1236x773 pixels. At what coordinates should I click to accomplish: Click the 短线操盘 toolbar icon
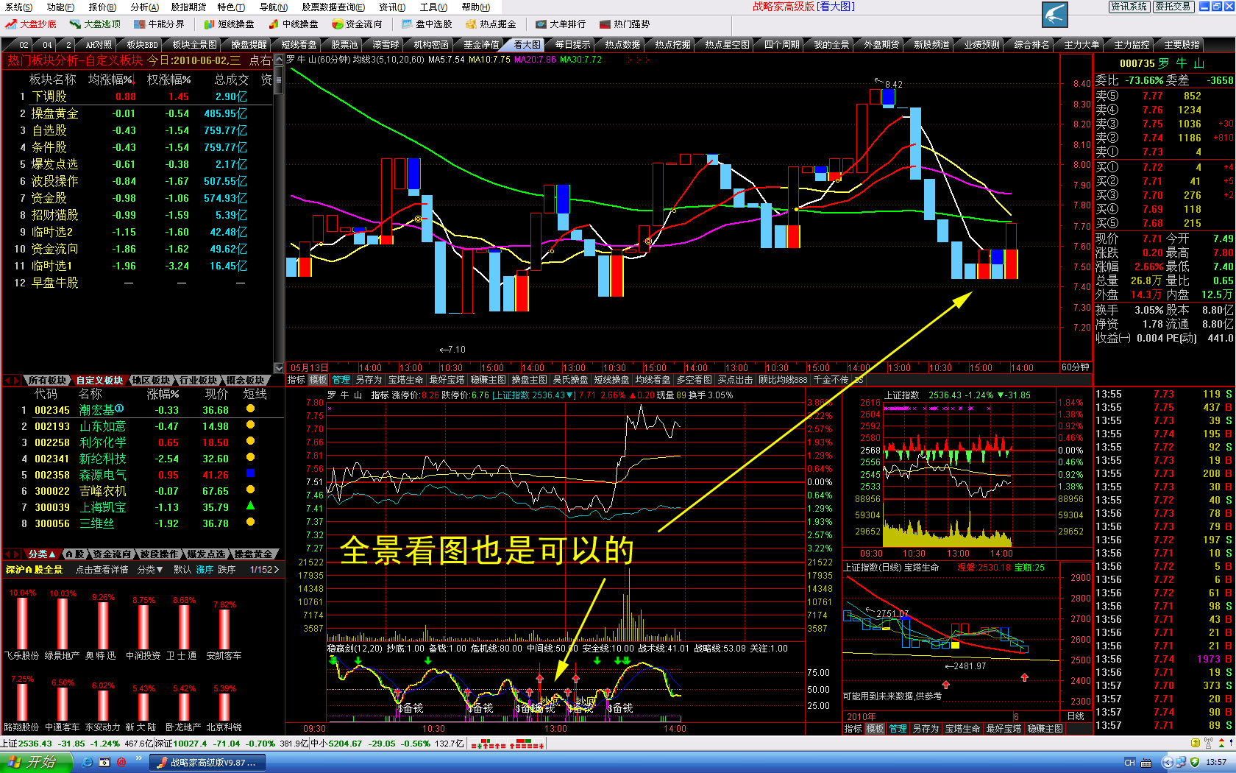click(x=209, y=24)
